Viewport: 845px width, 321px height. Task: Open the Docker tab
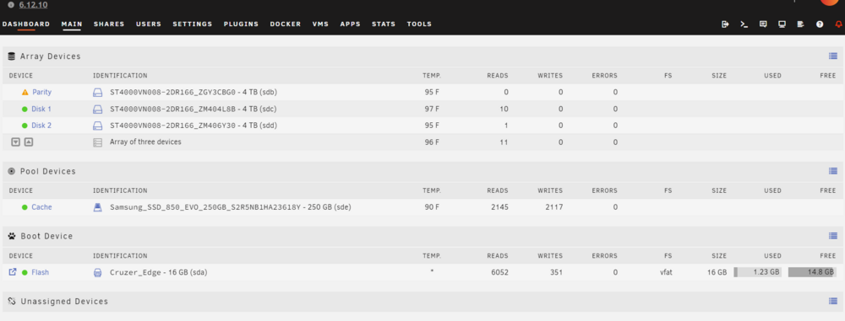click(286, 24)
